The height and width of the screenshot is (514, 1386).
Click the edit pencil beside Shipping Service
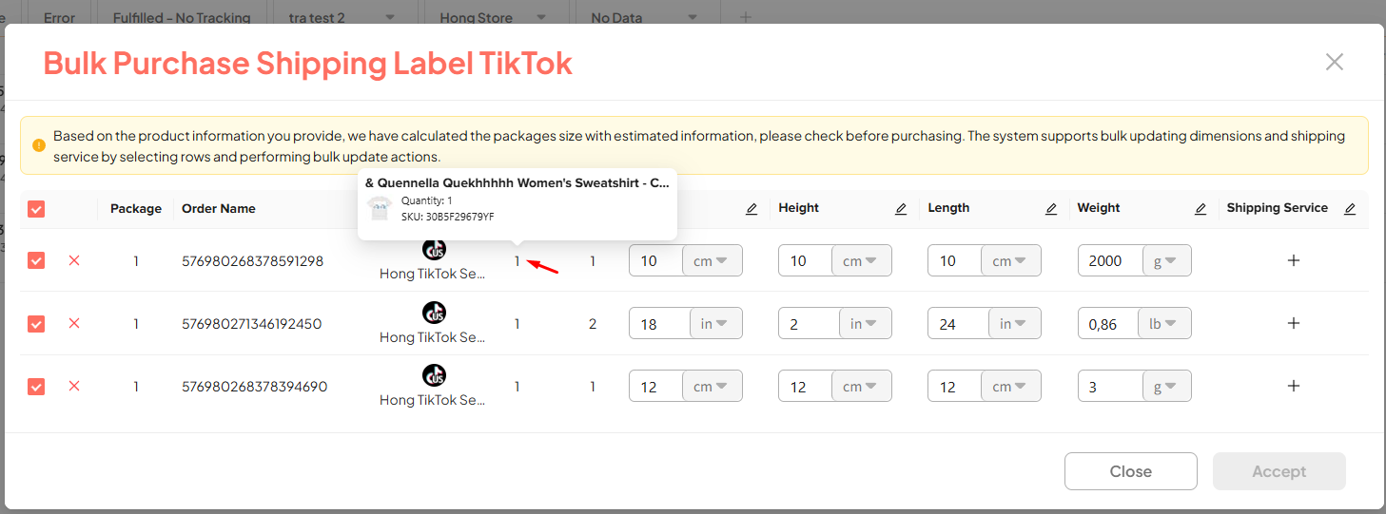(x=1349, y=209)
